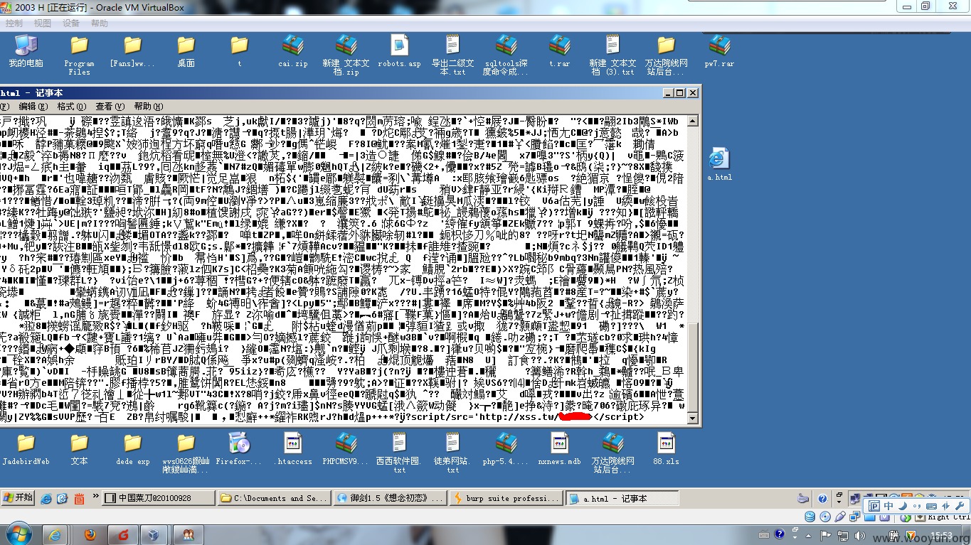Click the Notepad text area
The width and height of the screenshot is (971, 545).
point(344,269)
